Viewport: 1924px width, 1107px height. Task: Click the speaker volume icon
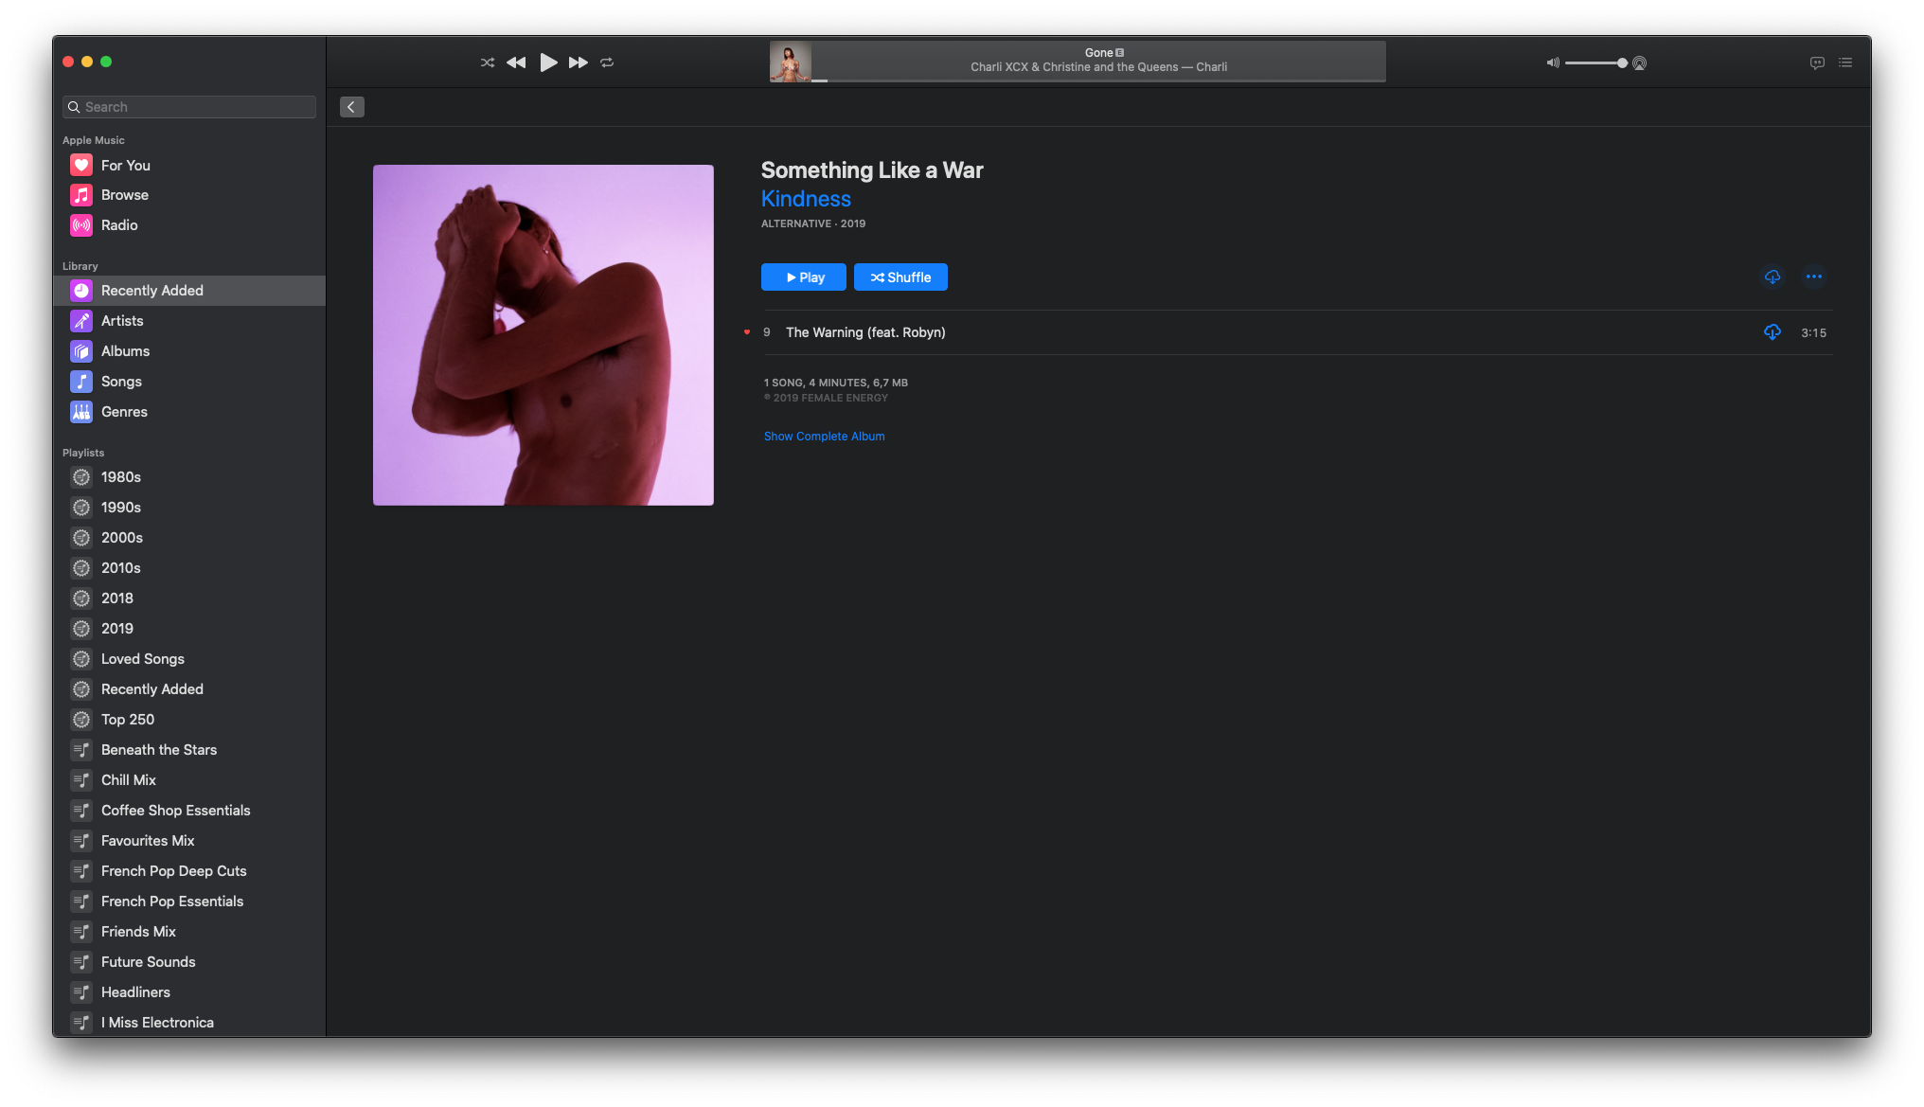pos(1553,63)
